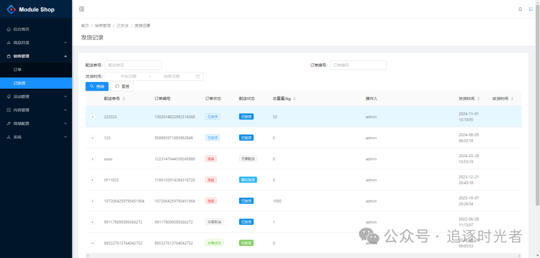Sort by 总重量/kg column sort icon
This screenshot has height=258, width=540.
click(294, 99)
